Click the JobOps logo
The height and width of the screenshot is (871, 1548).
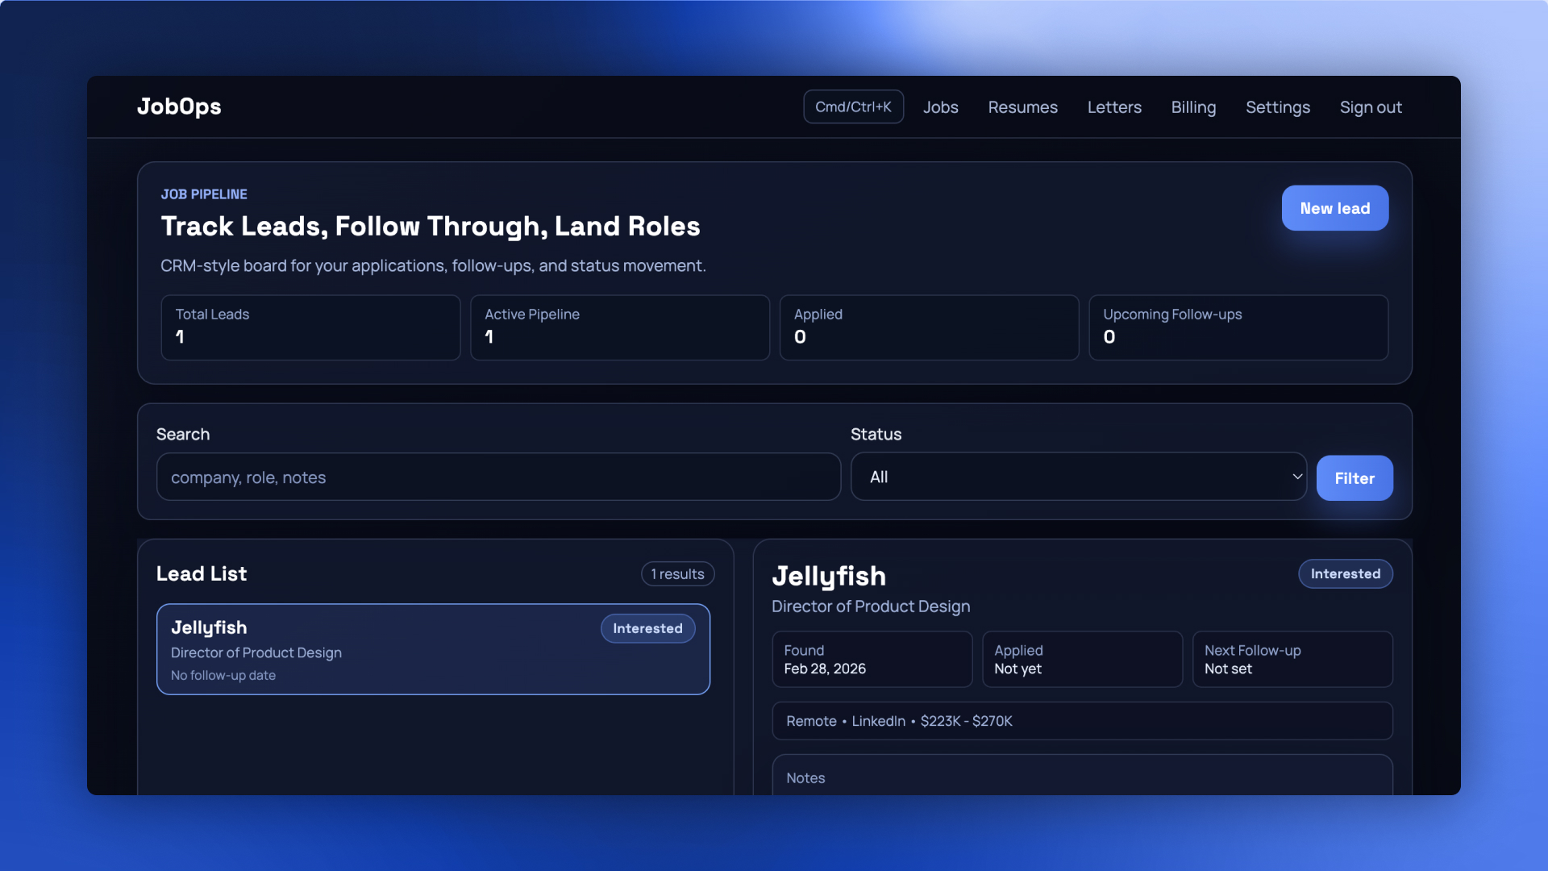click(x=179, y=106)
